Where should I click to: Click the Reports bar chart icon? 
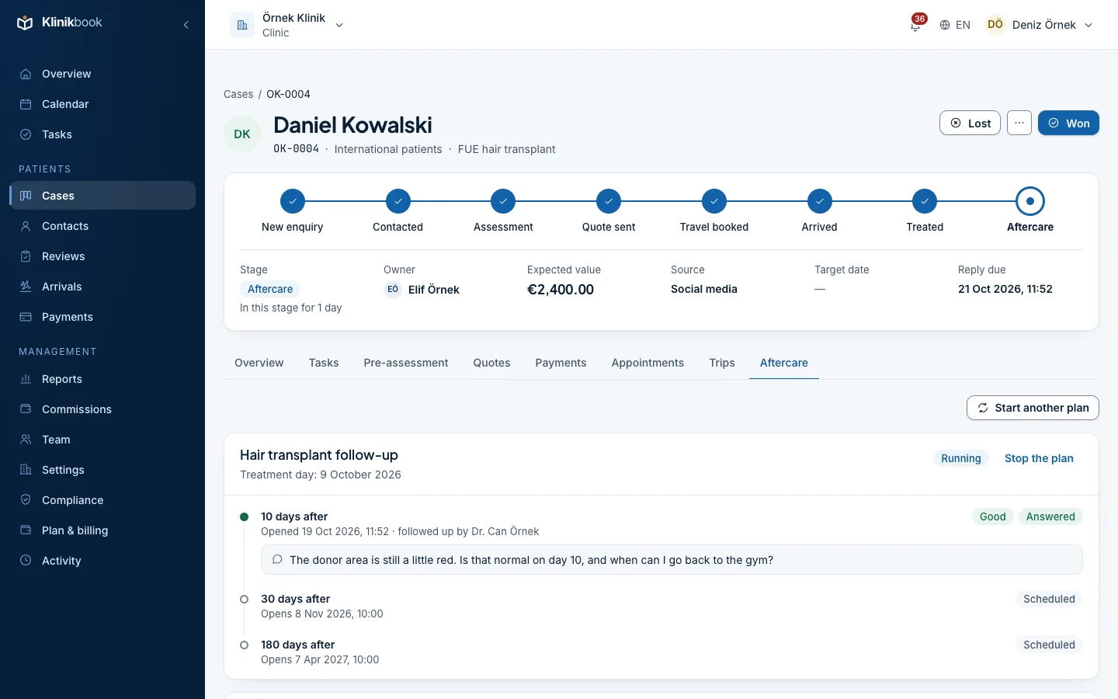[26, 379]
